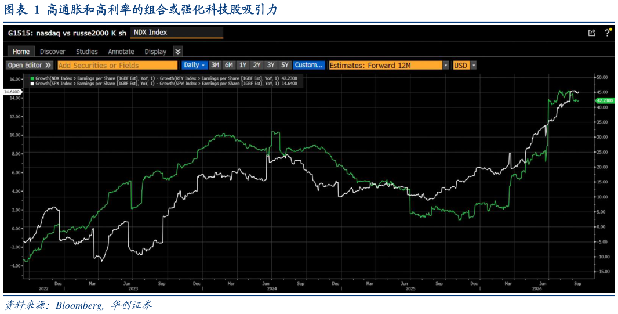This screenshot has height=314, width=618.
Task: Click the white SPX legend swatch
Action: click(32, 84)
